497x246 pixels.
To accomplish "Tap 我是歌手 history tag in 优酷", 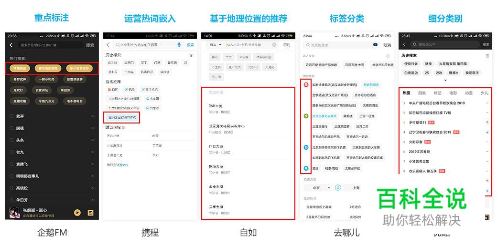I will (x=472, y=73).
